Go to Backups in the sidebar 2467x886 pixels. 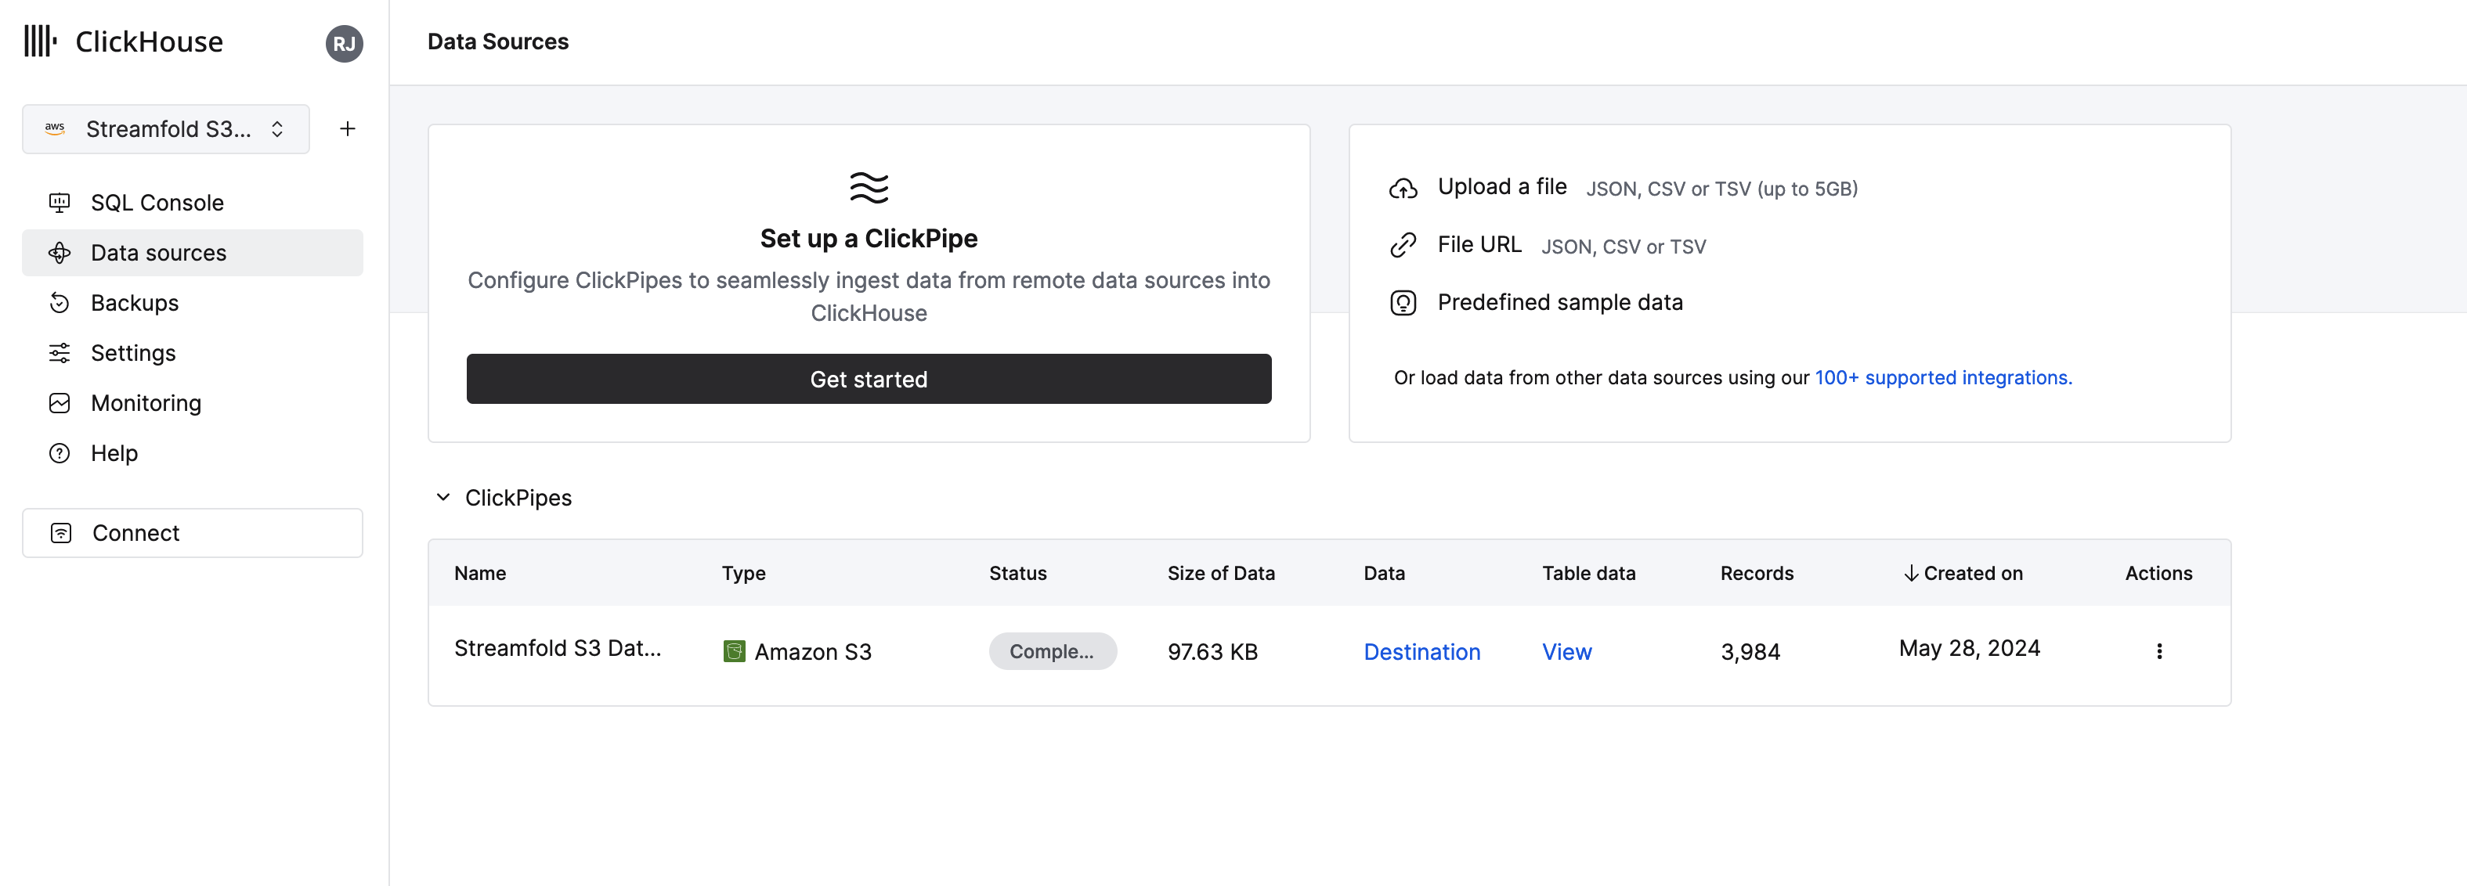click(193, 302)
